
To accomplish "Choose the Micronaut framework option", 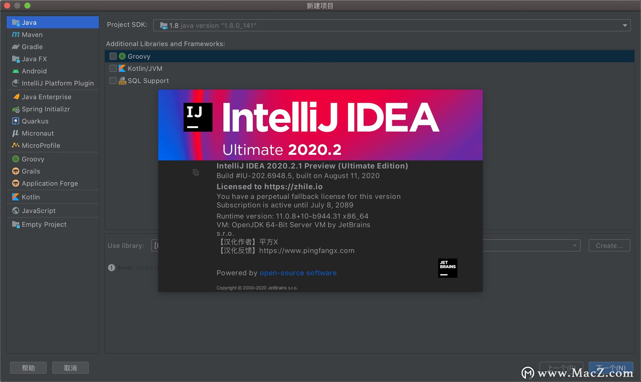I will click(x=37, y=133).
